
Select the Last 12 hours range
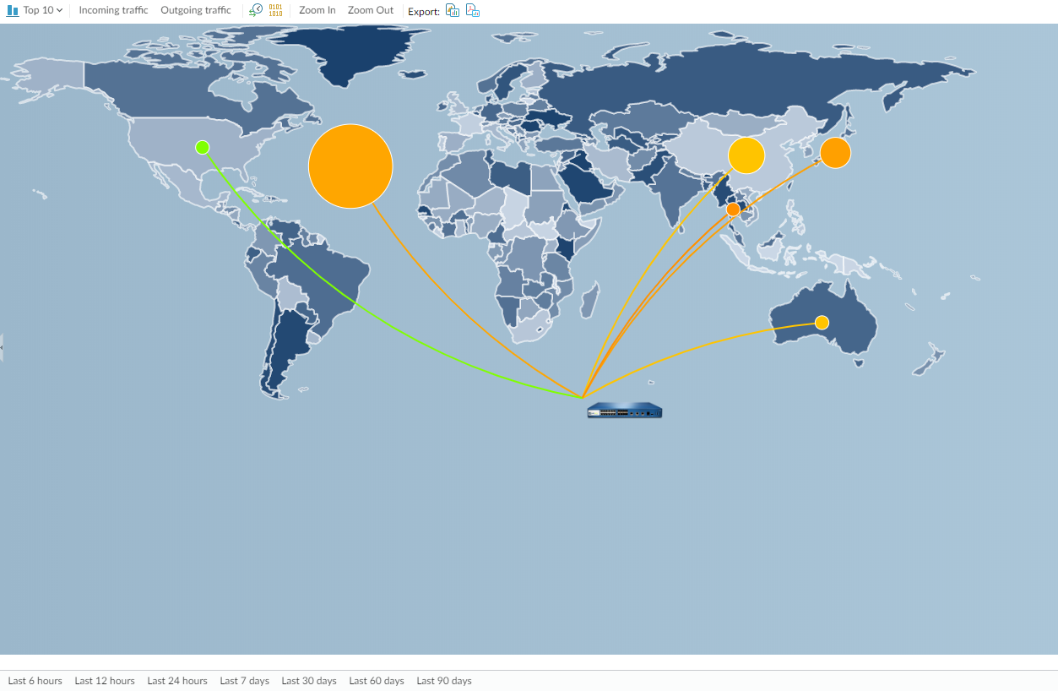[x=105, y=681]
